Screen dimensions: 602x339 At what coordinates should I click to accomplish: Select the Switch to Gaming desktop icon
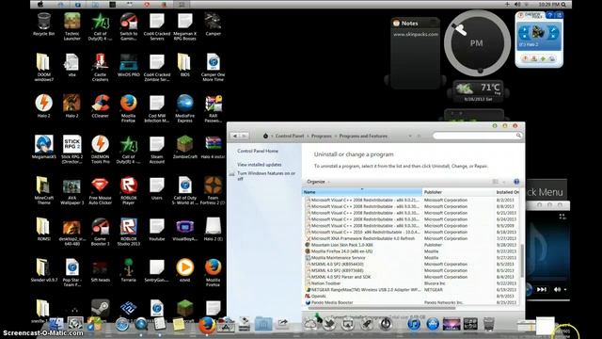(x=129, y=26)
